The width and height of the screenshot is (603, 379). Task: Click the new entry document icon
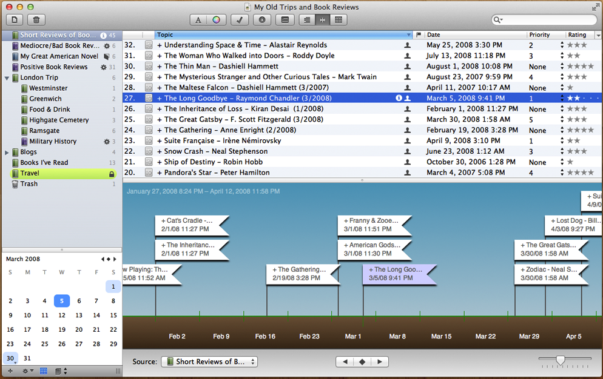click(x=14, y=20)
